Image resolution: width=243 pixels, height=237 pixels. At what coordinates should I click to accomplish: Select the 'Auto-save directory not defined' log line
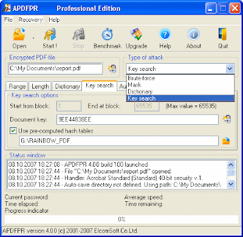(x=115, y=185)
